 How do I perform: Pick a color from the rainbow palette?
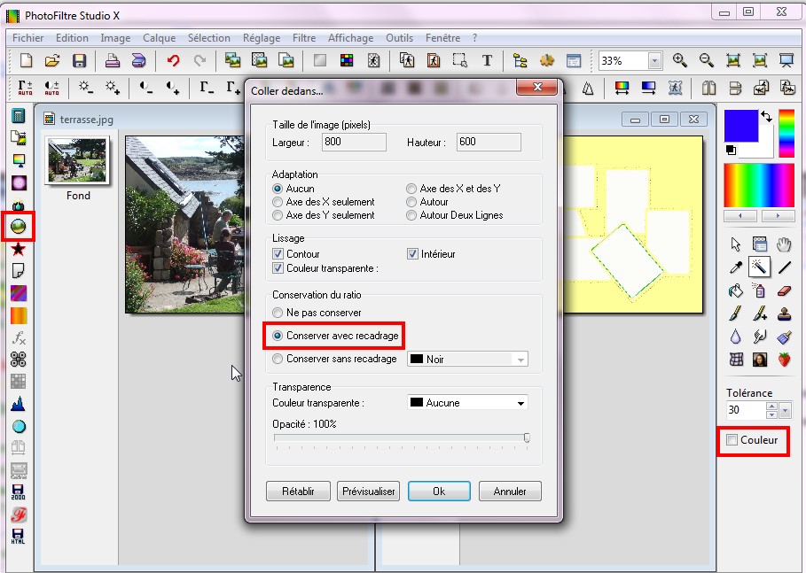click(759, 185)
